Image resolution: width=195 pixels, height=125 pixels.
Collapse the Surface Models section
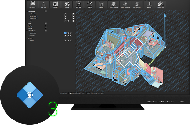27,31
